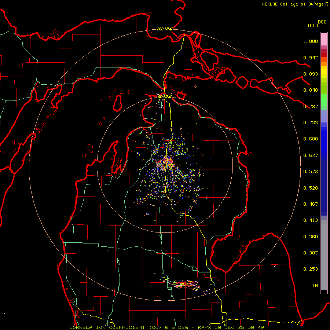330x330 pixels.
Task: Select the 0.573 scale value
Action: tap(311, 172)
